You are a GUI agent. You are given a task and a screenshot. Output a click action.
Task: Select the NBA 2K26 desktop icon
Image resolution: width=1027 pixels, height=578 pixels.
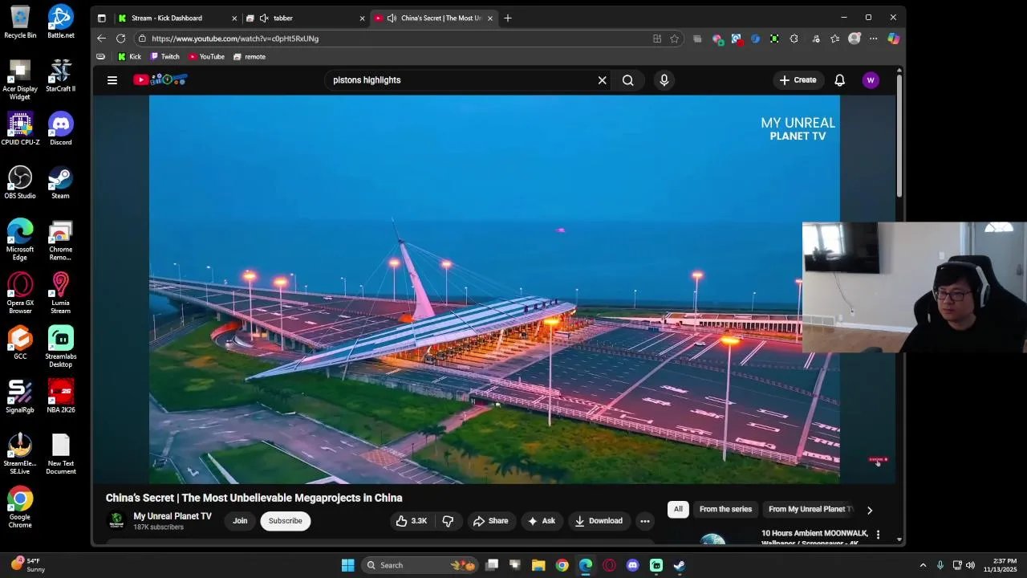pos(60,397)
